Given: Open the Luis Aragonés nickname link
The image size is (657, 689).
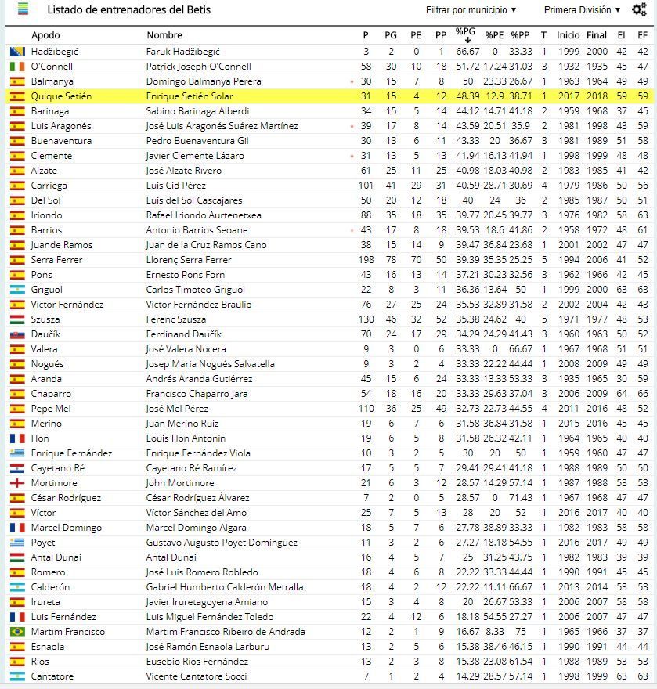Looking at the screenshot, I should coord(61,126).
